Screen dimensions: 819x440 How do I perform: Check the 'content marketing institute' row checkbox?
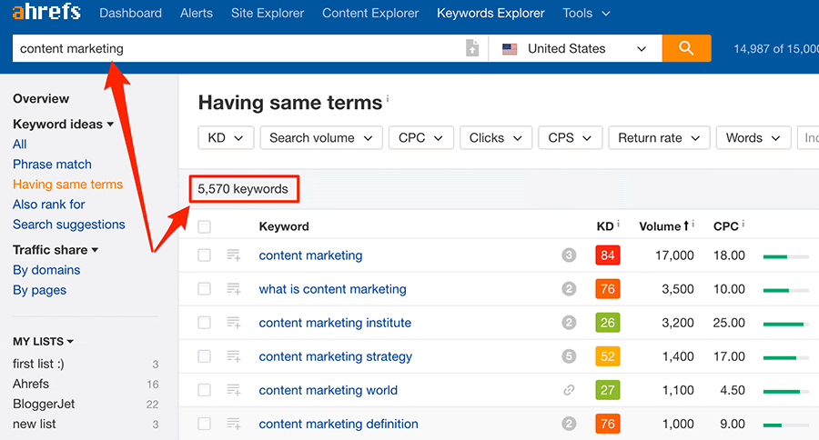coord(205,323)
